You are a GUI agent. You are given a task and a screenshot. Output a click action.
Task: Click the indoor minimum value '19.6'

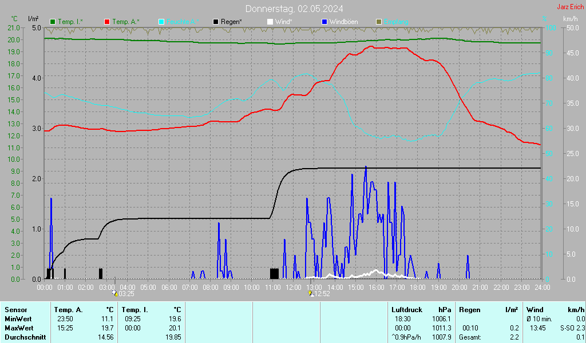(x=175, y=319)
